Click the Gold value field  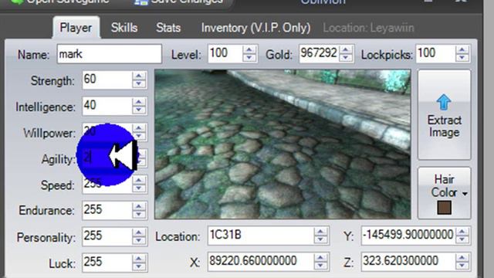319,53
